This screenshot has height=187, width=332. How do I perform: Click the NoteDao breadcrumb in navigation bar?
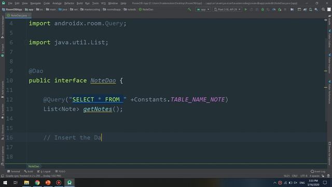(146, 9)
